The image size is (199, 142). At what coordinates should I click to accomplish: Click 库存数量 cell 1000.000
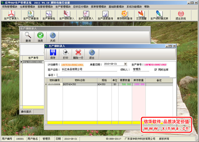tap(139, 84)
